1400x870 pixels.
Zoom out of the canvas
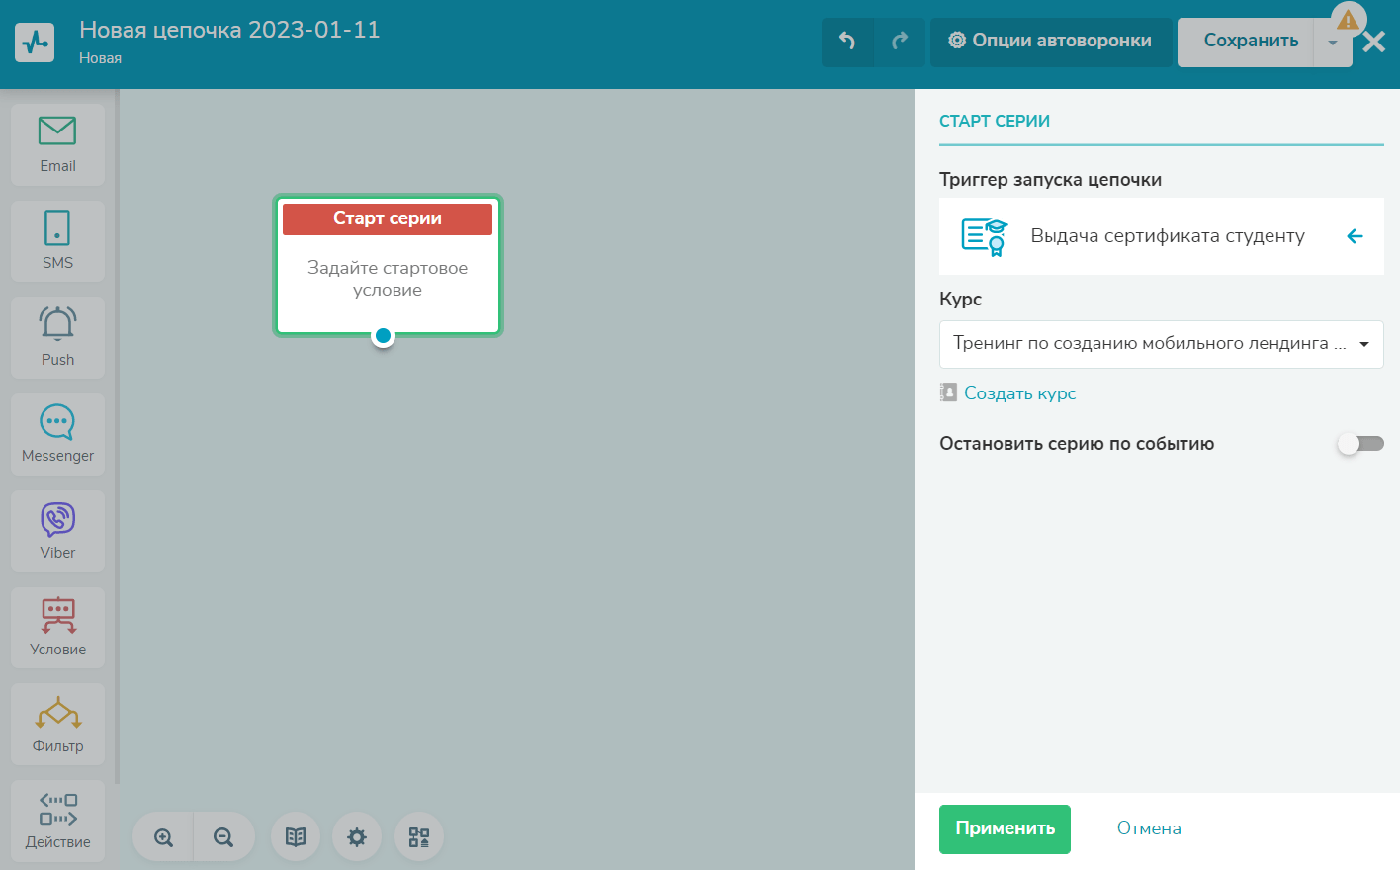click(223, 837)
